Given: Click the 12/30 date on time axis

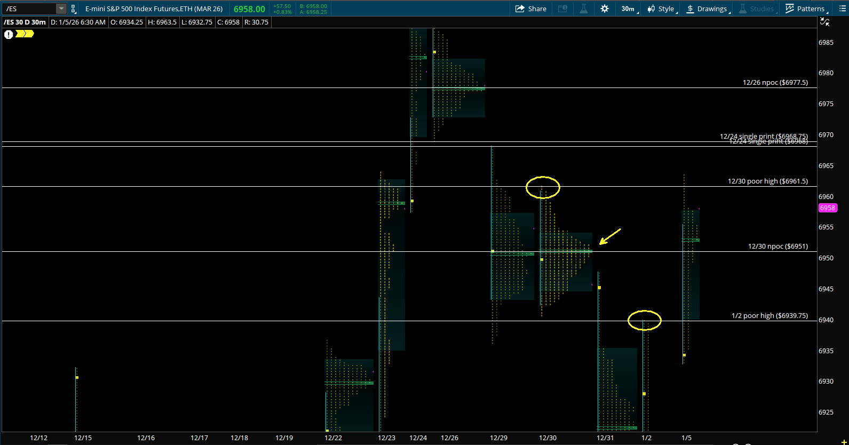Looking at the screenshot, I should coord(548,438).
